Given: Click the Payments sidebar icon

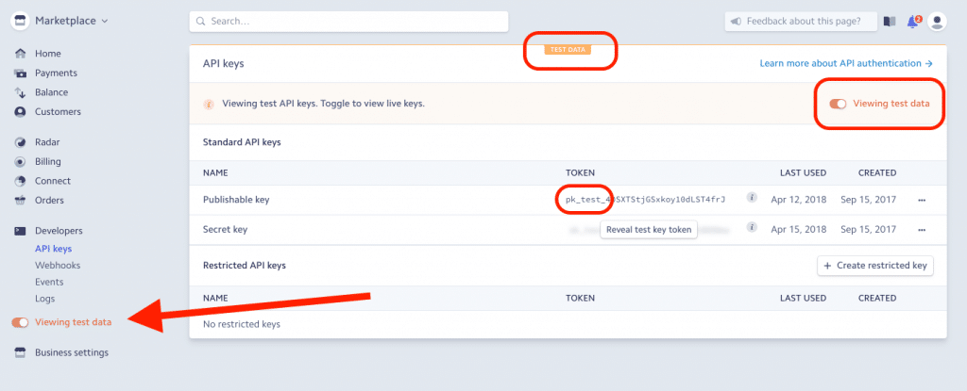Looking at the screenshot, I should [x=21, y=73].
